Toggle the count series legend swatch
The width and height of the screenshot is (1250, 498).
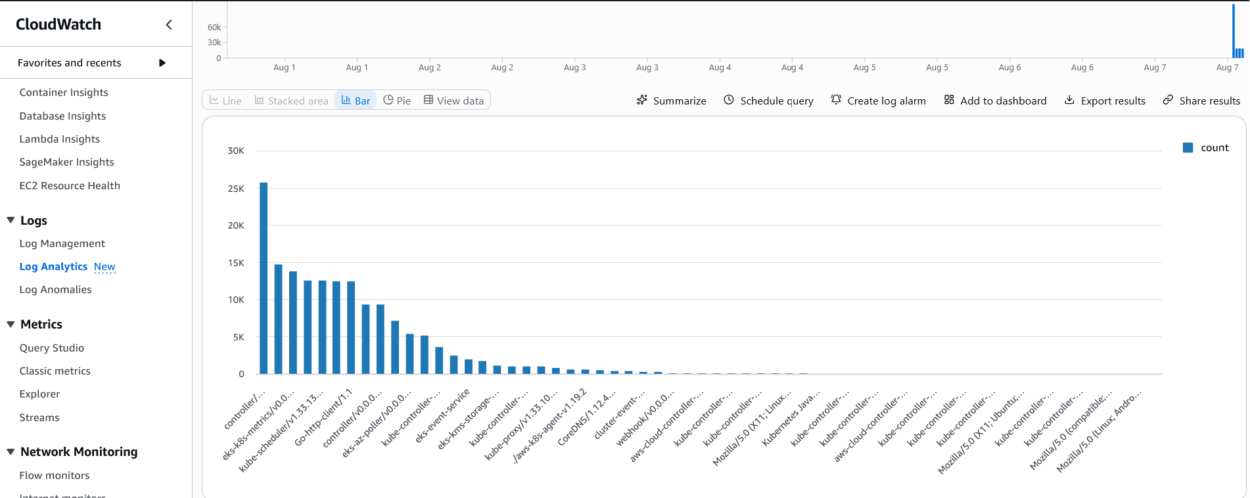(x=1188, y=148)
